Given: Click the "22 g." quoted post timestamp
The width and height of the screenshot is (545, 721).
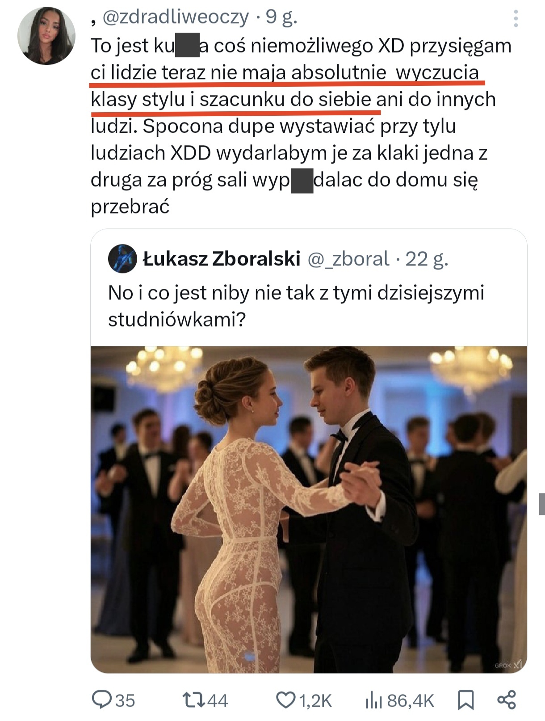Looking at the screenshot, I should click(x=427, y=258).
